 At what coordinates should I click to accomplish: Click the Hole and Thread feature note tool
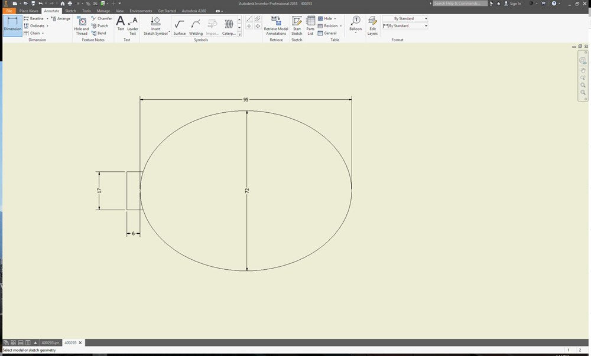pyautogui.click(x=82, y=25)
